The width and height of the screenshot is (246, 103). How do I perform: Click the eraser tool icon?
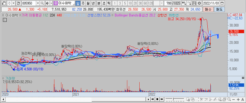click(220, 100)
